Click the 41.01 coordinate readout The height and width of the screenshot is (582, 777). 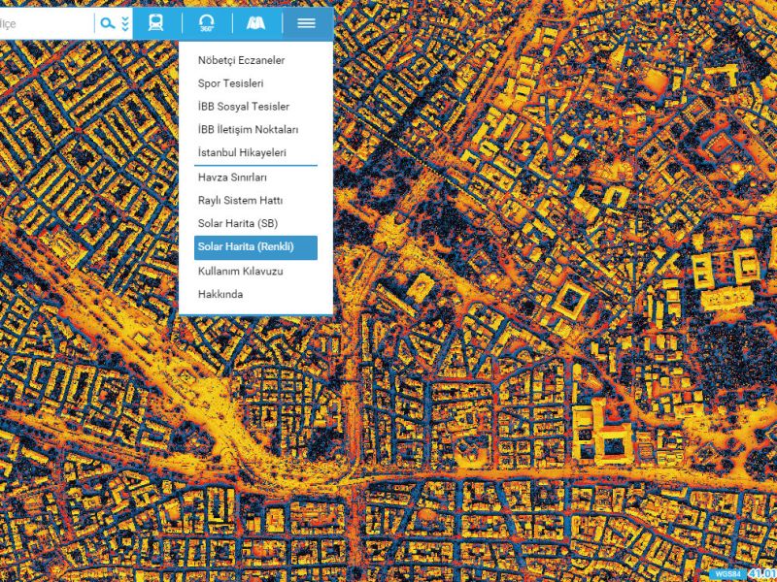click(x=761, y=574)
